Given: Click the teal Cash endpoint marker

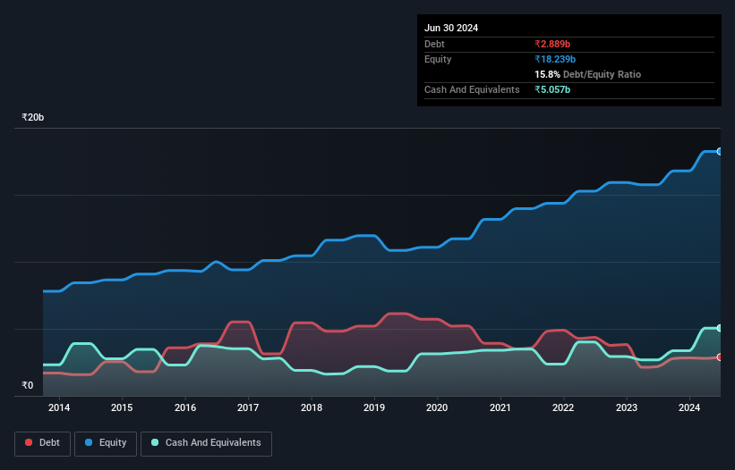Looking at the screenshot, I should (x=720, y=328).
